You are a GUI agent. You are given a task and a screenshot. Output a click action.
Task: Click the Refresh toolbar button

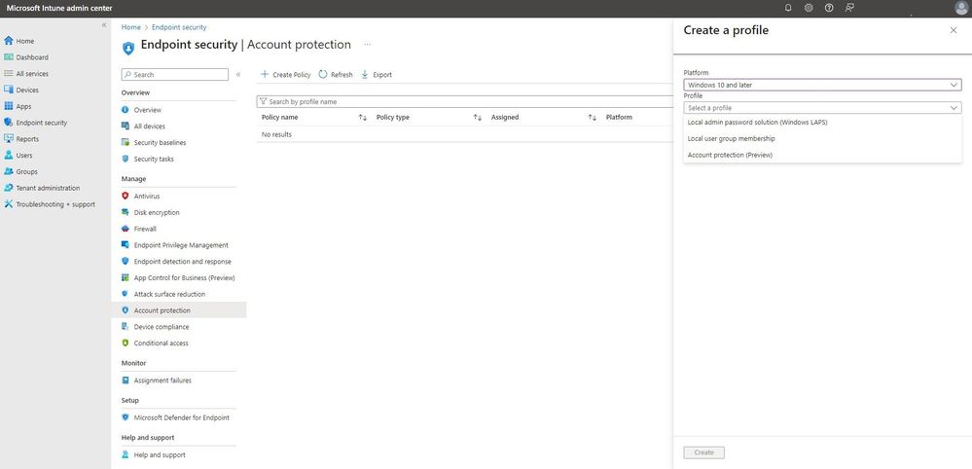(x=336, y=74)
